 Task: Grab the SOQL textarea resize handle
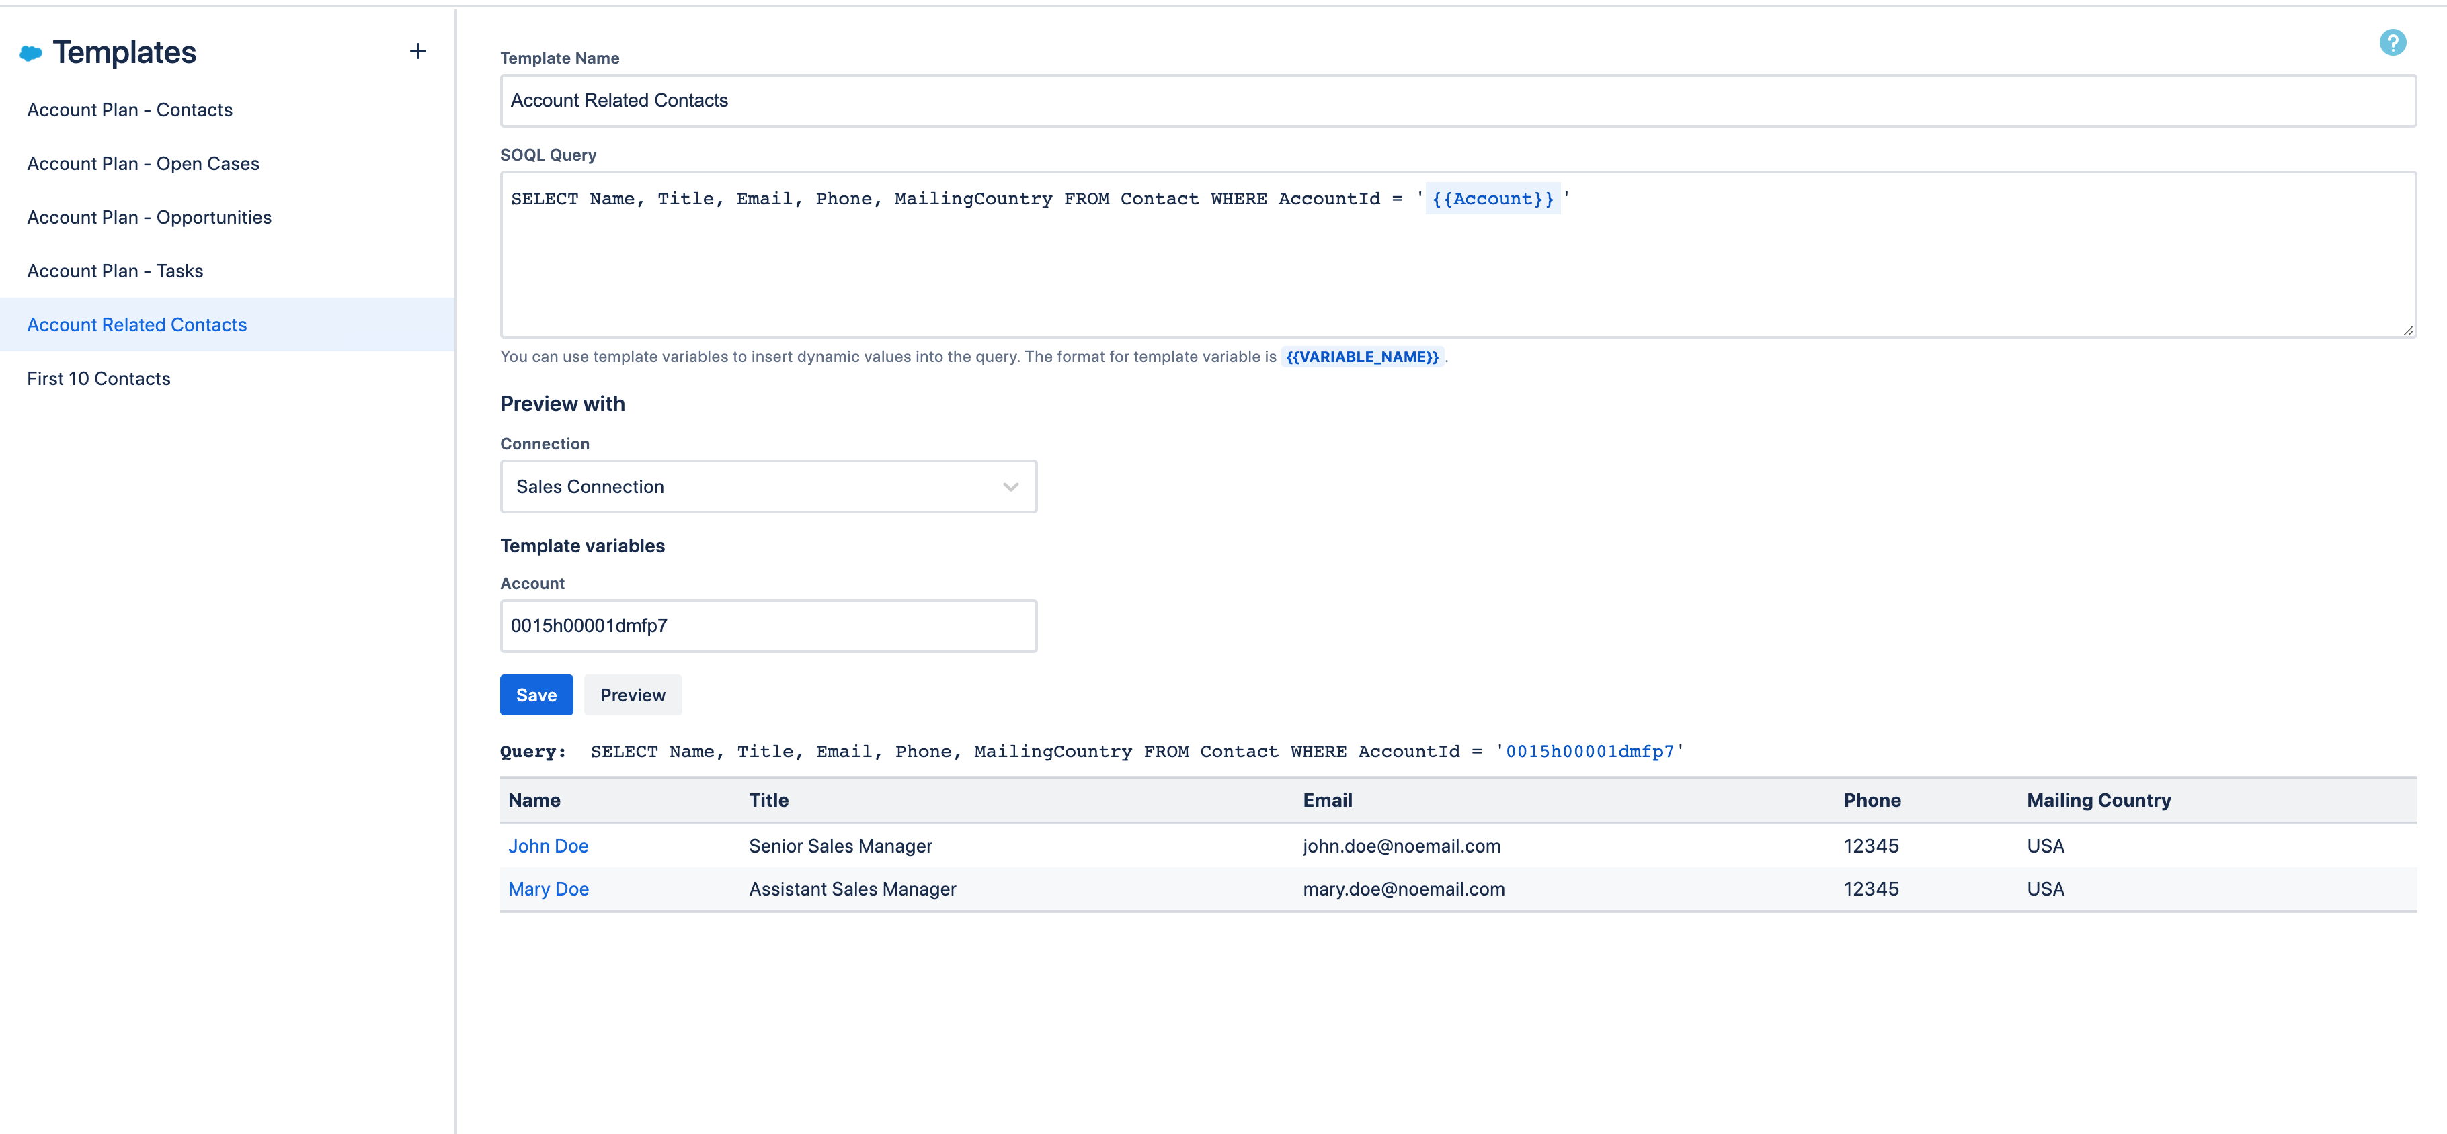click(x=2408, y=331)
